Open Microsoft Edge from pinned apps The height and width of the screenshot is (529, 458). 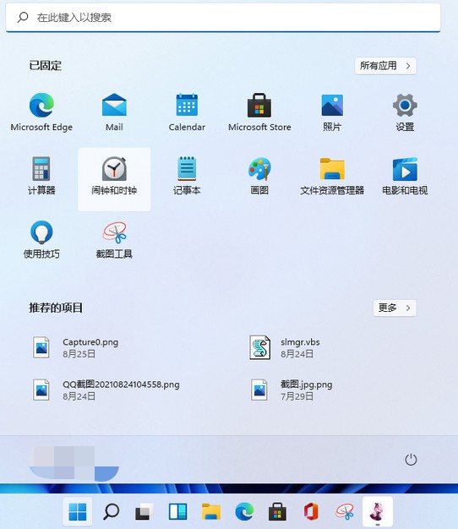pyautogui.click(x=41, y=113)
